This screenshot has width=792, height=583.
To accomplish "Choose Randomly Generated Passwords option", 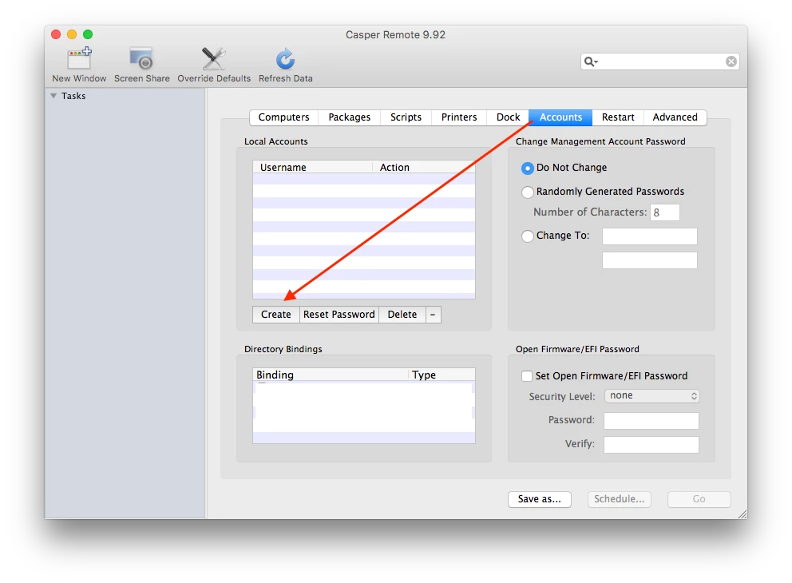I will point(527,192).
